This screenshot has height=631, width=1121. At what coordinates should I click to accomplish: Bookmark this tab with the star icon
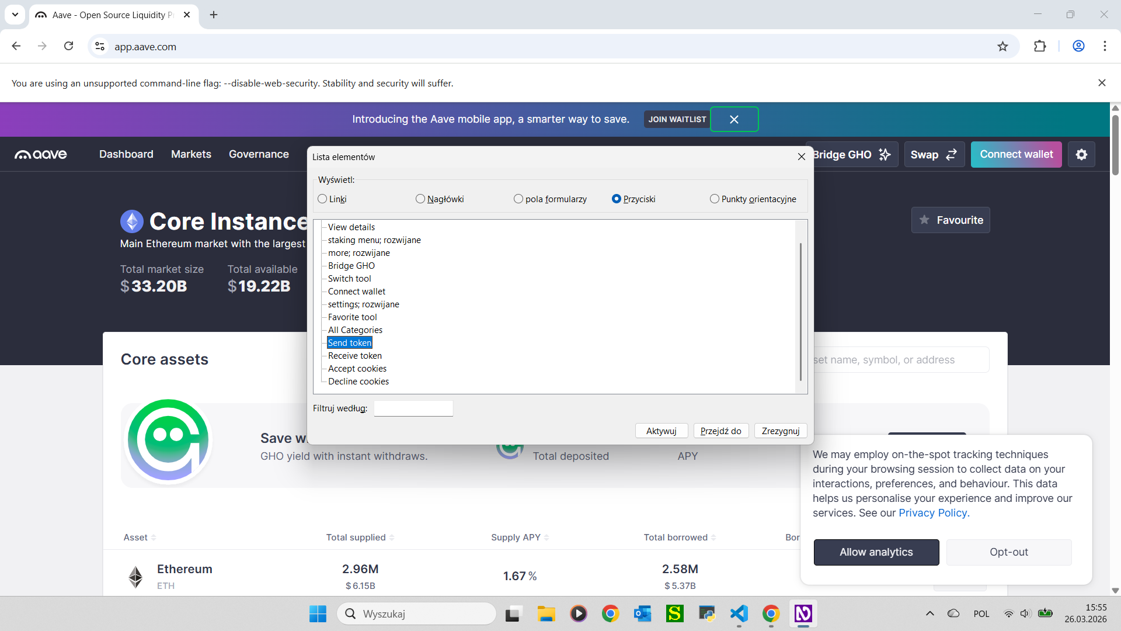click(1002, 46)
